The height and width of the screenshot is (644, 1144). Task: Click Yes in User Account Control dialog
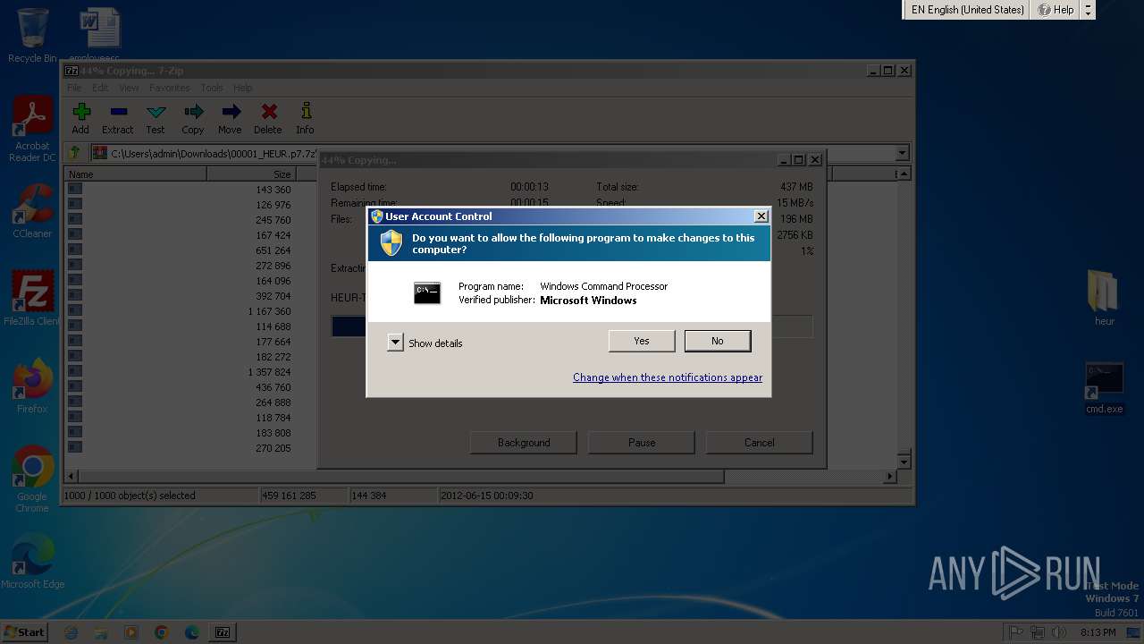pos(642,341)
